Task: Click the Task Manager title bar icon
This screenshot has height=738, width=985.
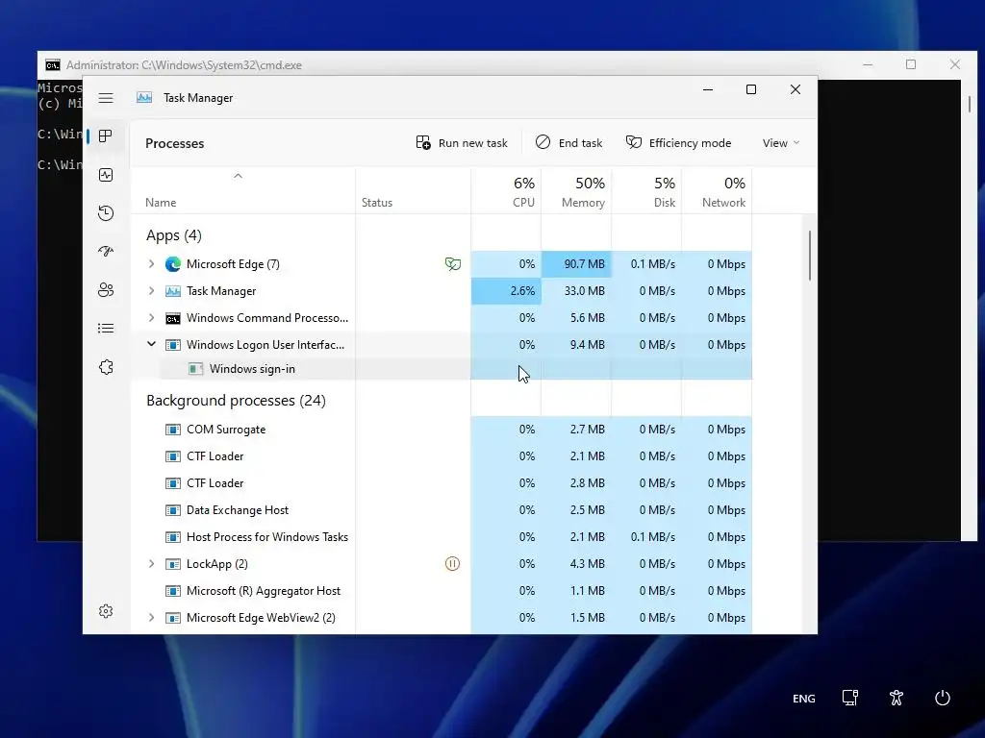Action: click(x=144, y=98)
